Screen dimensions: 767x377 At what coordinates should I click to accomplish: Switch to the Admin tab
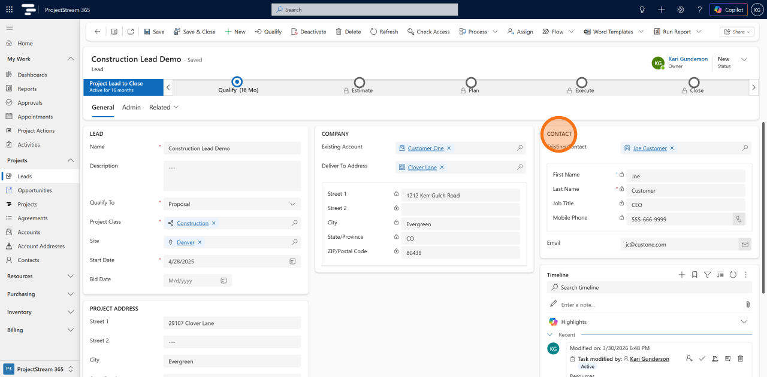pos(131,107)
